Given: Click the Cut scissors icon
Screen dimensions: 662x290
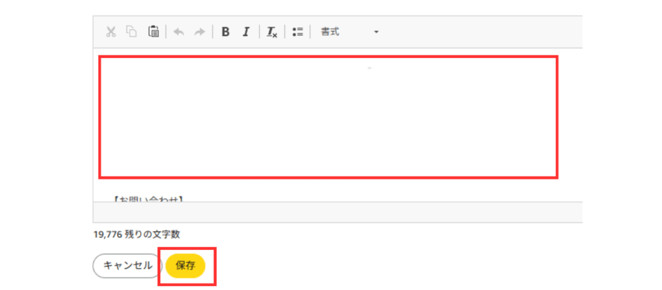Looking at the screenshot, I should [x=111, y=32].
